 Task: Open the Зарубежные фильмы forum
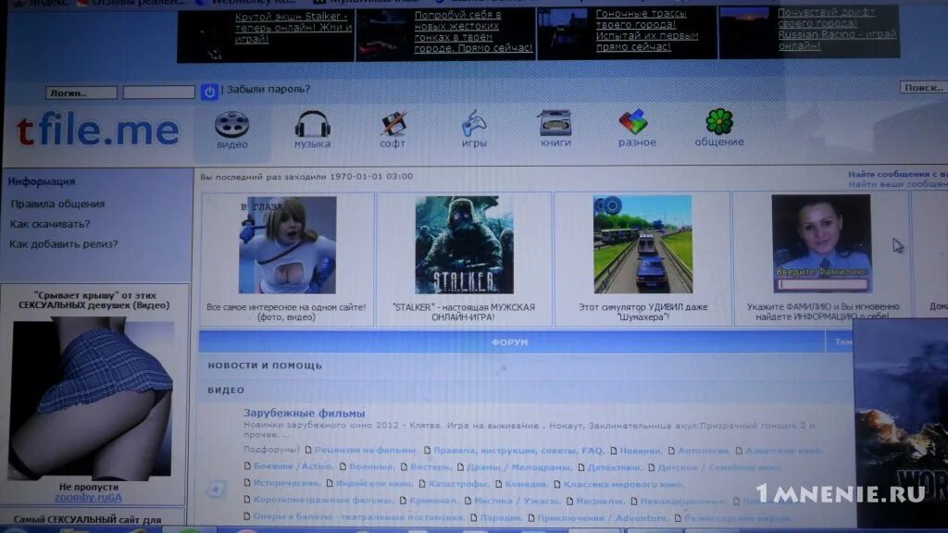[304, 414]
